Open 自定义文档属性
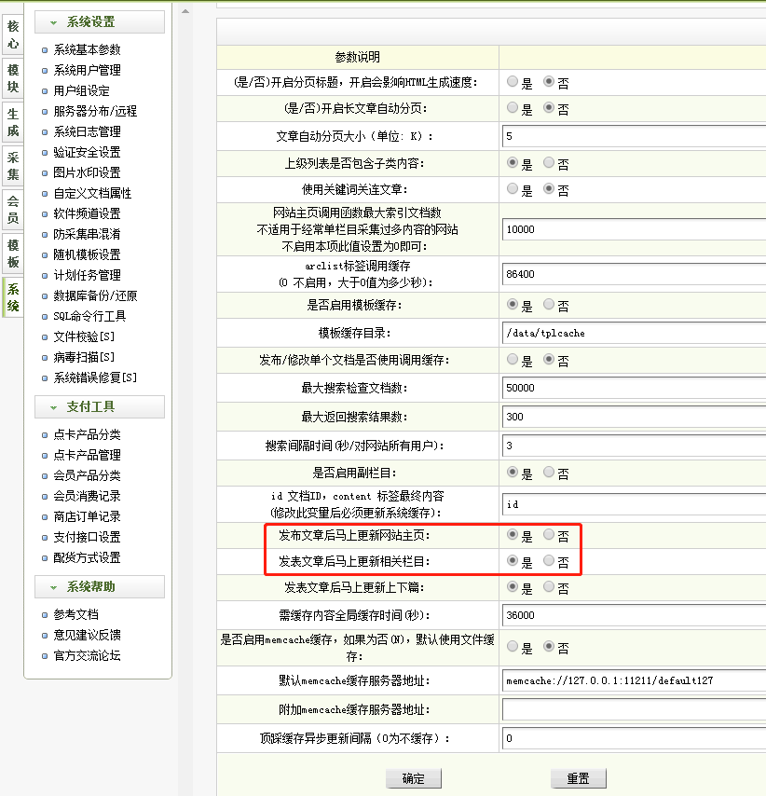766x796 pixels. [x=92, y=194]
